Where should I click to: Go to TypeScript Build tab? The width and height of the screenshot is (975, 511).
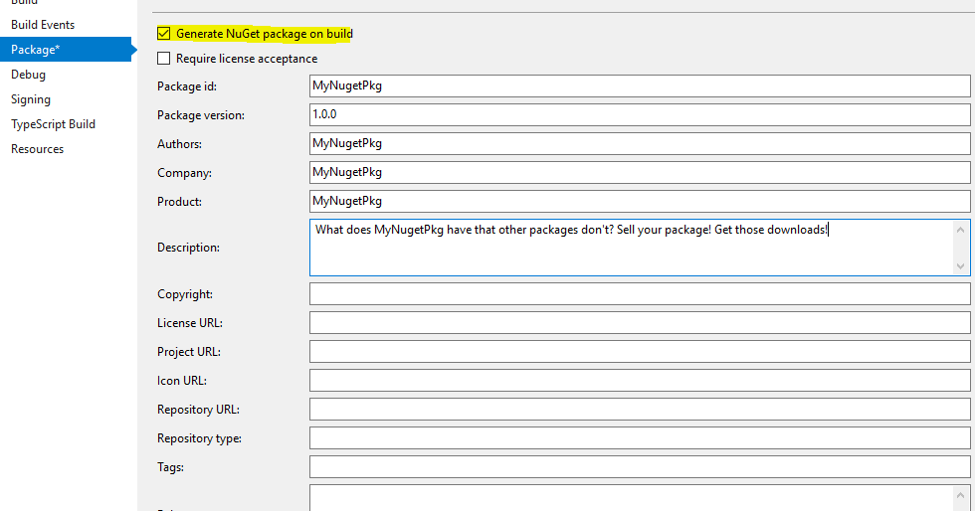pyautogui.click(x=54, y=124)
